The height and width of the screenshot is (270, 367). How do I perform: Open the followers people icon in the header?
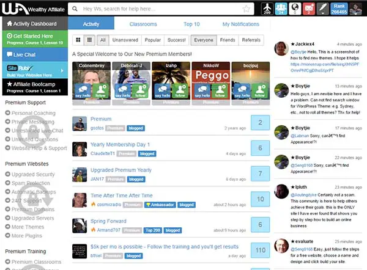(281, 9)
